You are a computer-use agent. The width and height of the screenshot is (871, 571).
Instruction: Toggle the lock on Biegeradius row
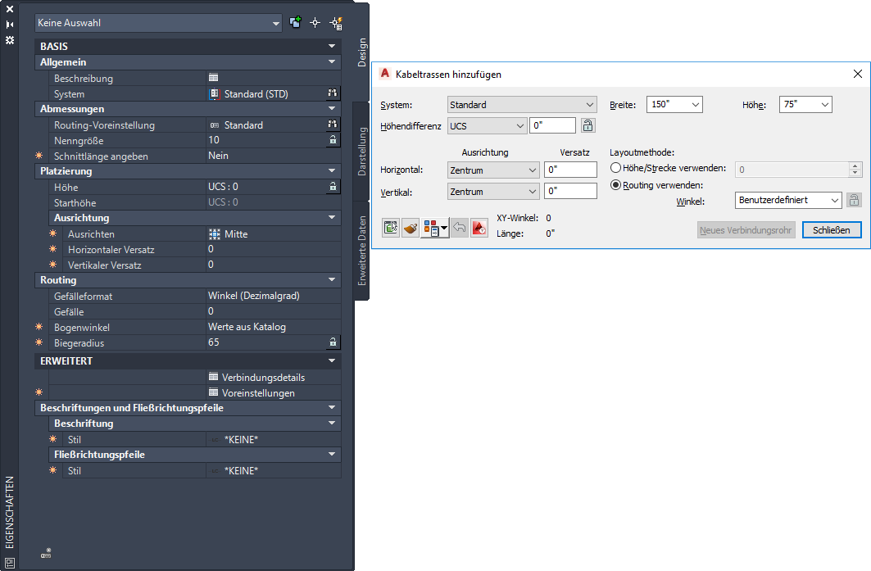333,342
